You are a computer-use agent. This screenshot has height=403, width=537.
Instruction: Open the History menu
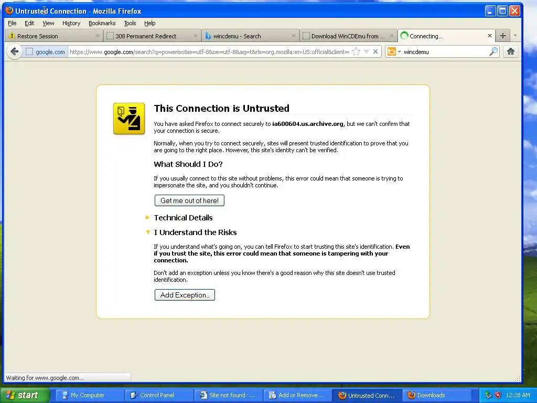pos(71,23)
